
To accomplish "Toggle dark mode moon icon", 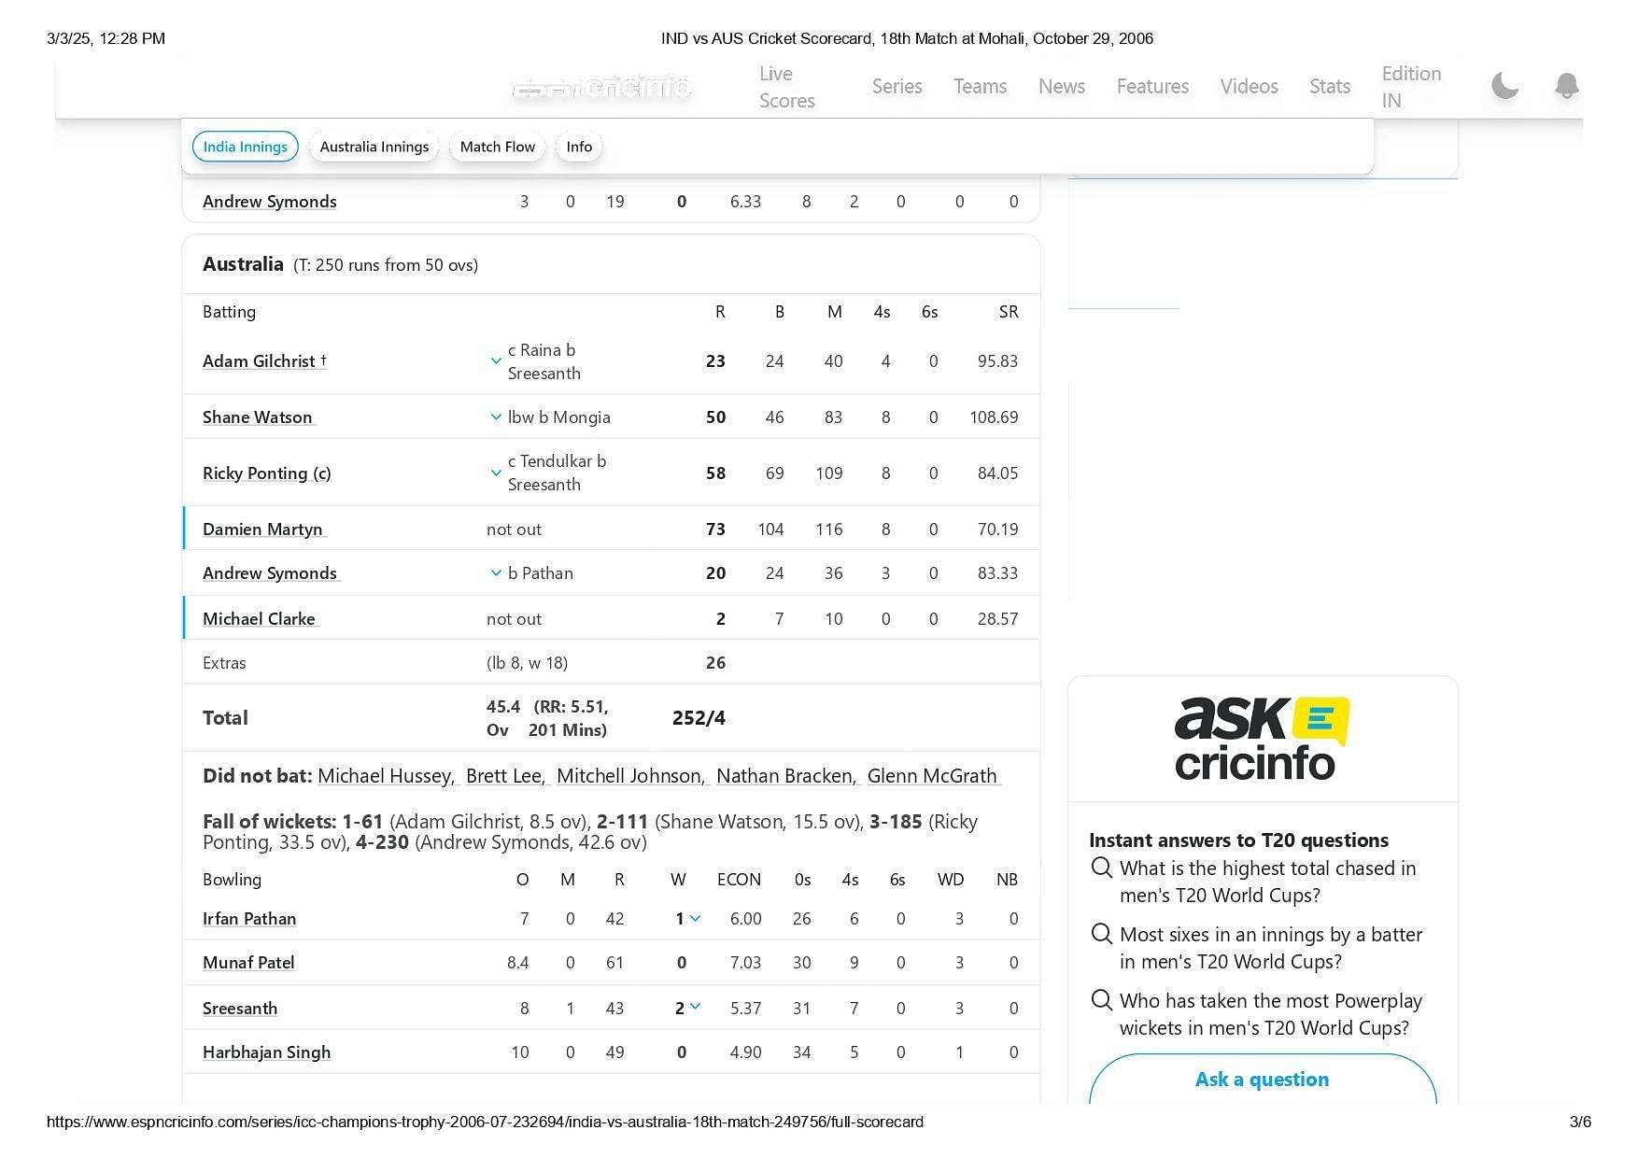I will [1505, 86].
